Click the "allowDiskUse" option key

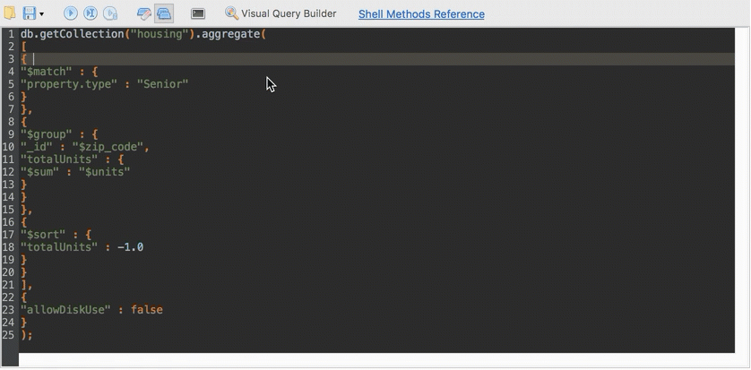[65, 310]
